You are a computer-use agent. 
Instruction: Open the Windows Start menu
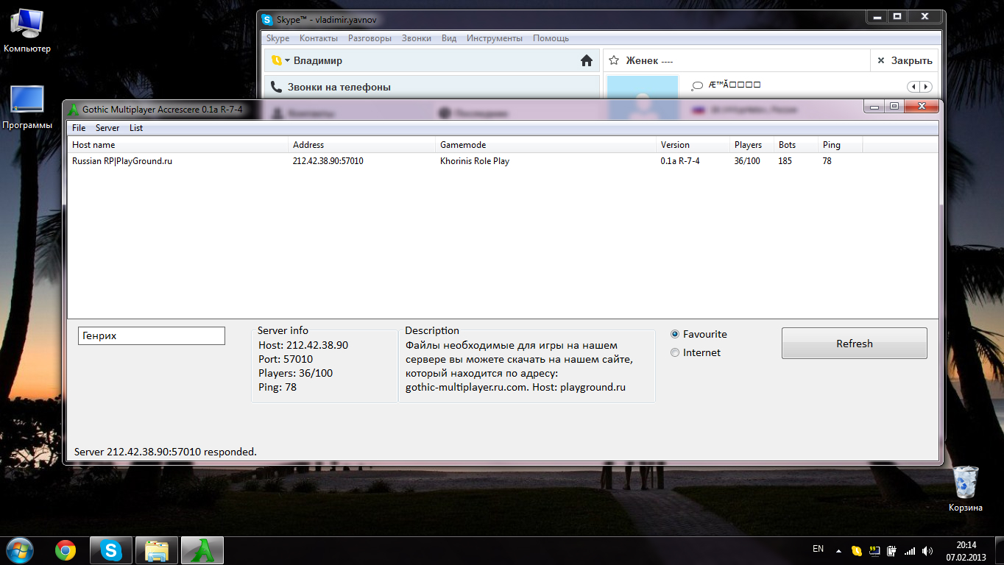coord(19,550)
